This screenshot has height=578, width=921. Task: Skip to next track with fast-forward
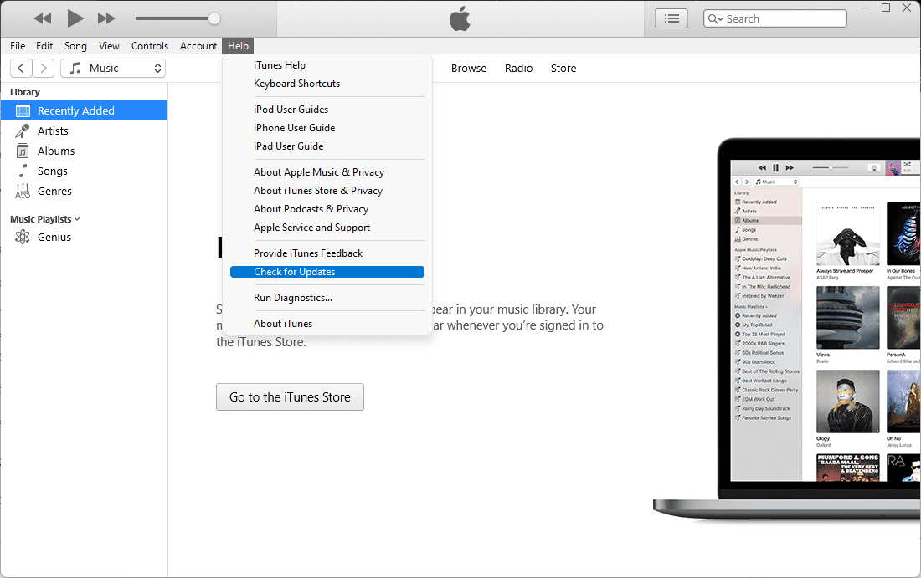click(106, 18)
